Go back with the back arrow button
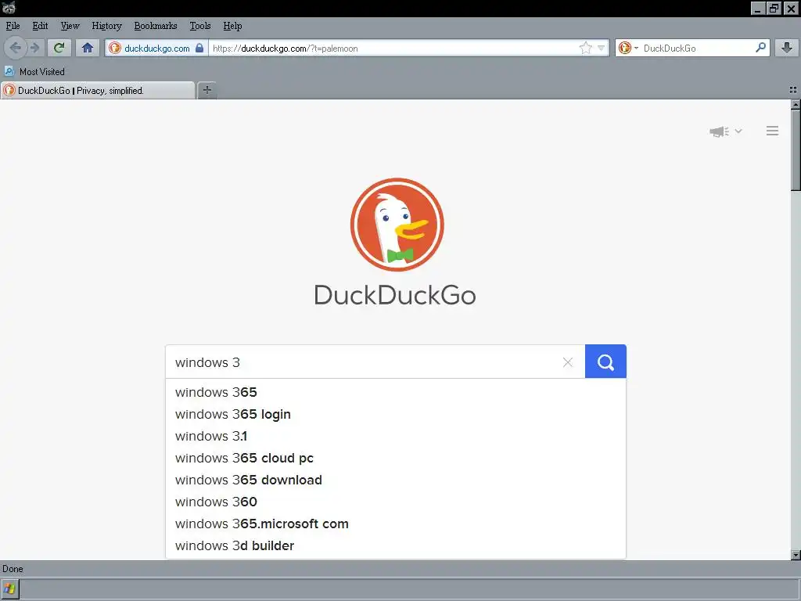This screenshot has height=601, width=801. (x=15, y=48)
